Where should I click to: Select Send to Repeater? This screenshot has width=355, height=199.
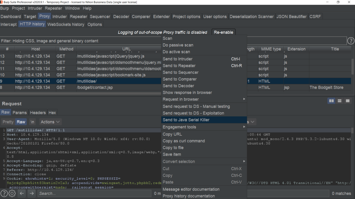pos(204,66)
